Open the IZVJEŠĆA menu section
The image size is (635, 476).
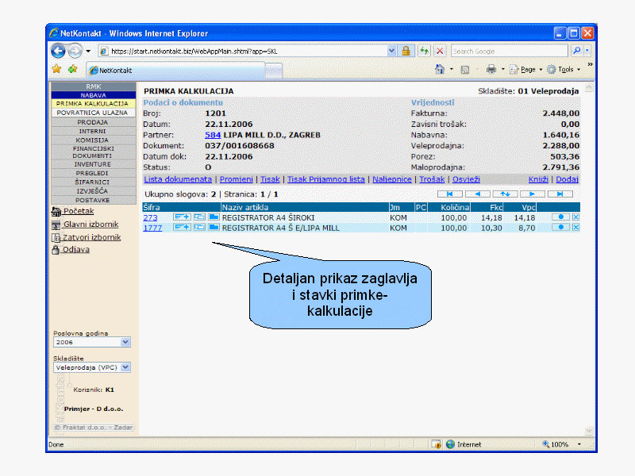[93, 191]
